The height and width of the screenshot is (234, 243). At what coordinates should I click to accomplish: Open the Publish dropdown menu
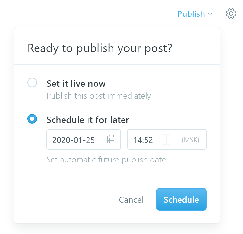(x=195, y=14)
